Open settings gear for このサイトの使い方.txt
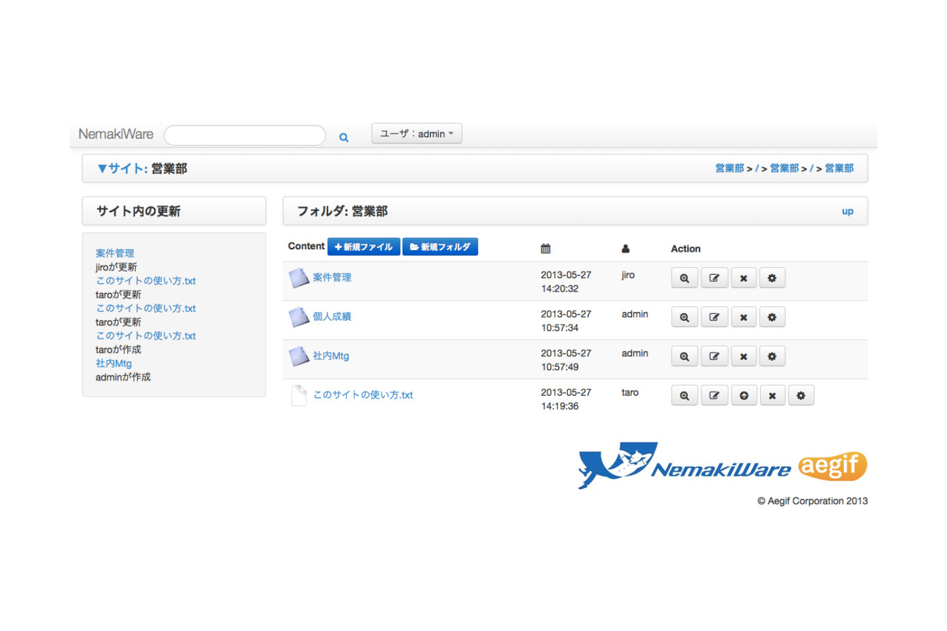The width and height of the screenshot is (947, 631). pos(801,395)
